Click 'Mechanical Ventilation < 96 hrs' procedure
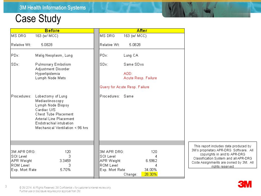261x196 pixels. click(x=62, y=128)
